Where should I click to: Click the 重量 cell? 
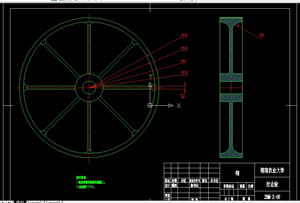[x=242, y=186]
